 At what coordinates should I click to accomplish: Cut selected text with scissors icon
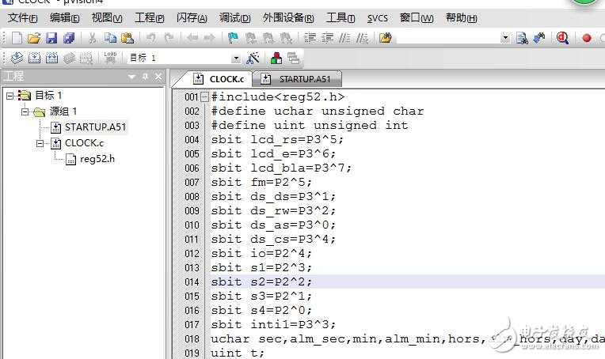pyautogui.click(x=92, y=38)
